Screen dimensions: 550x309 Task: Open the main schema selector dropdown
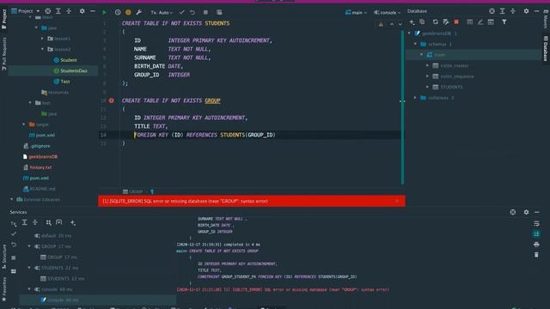[356, 12]
